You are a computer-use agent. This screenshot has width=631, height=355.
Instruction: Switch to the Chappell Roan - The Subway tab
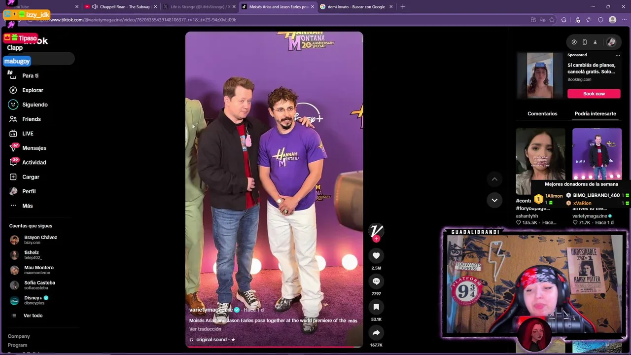120,7
